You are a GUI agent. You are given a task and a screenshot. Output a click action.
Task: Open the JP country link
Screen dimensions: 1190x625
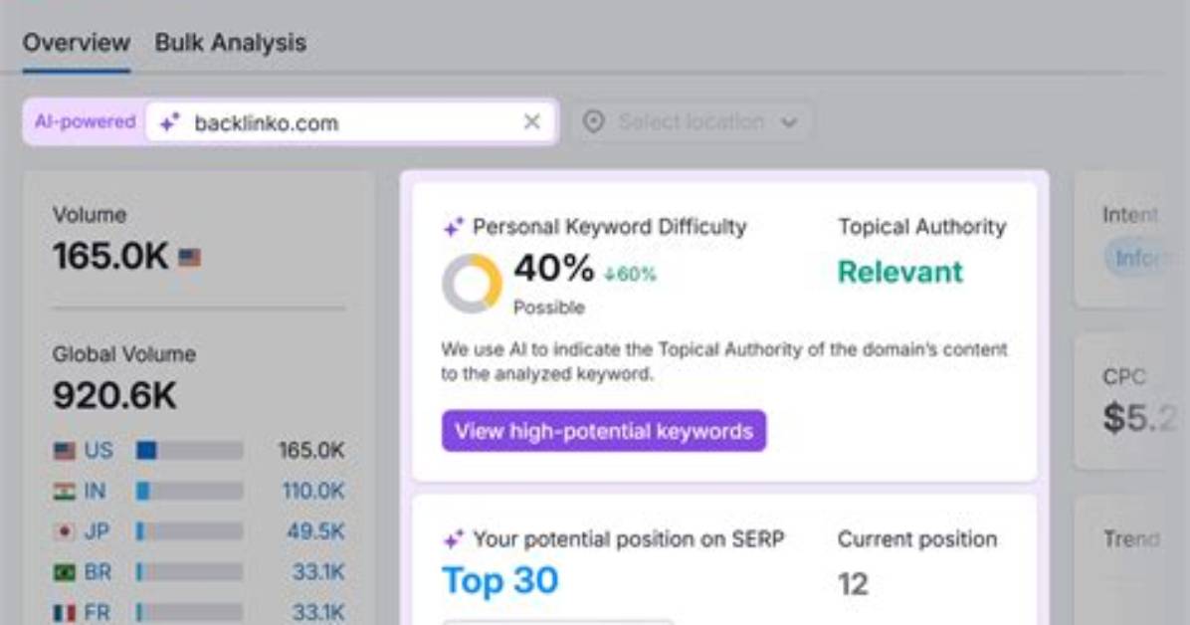pos(97,530)
